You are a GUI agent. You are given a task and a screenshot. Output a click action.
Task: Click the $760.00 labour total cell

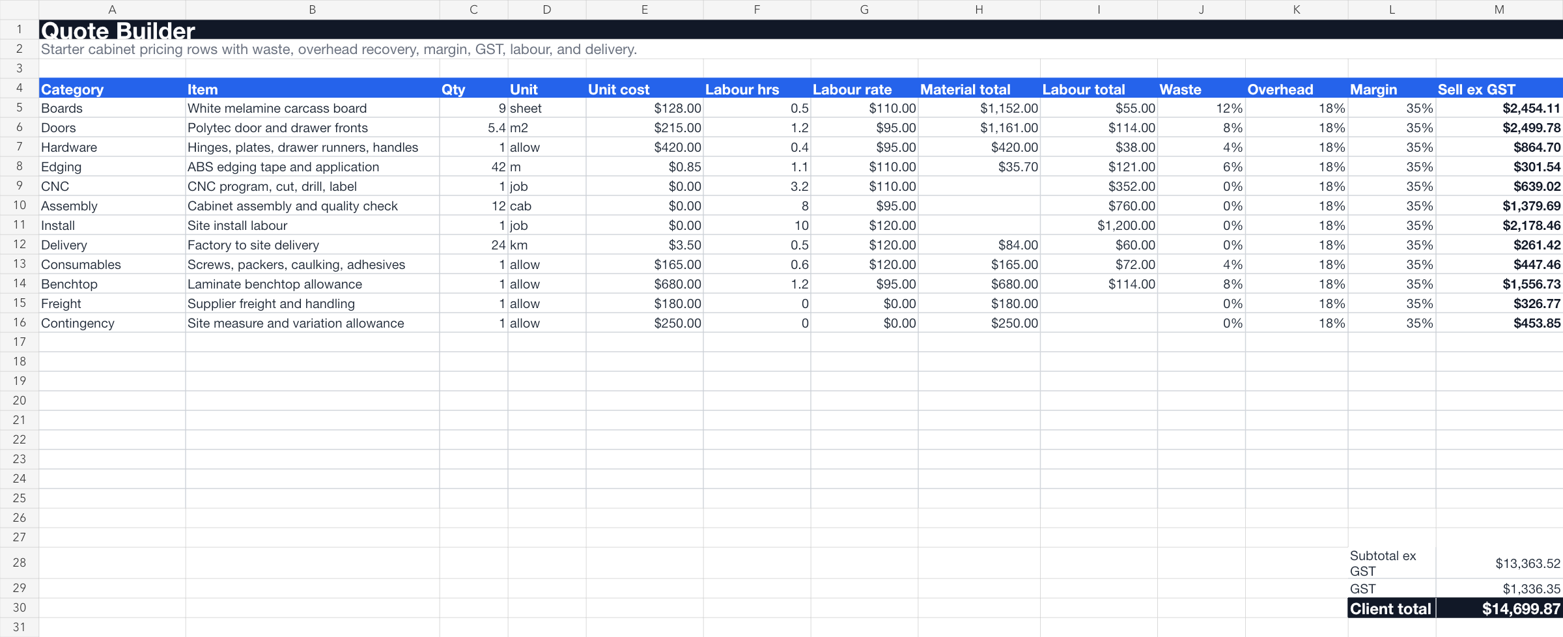(1099, 206)
